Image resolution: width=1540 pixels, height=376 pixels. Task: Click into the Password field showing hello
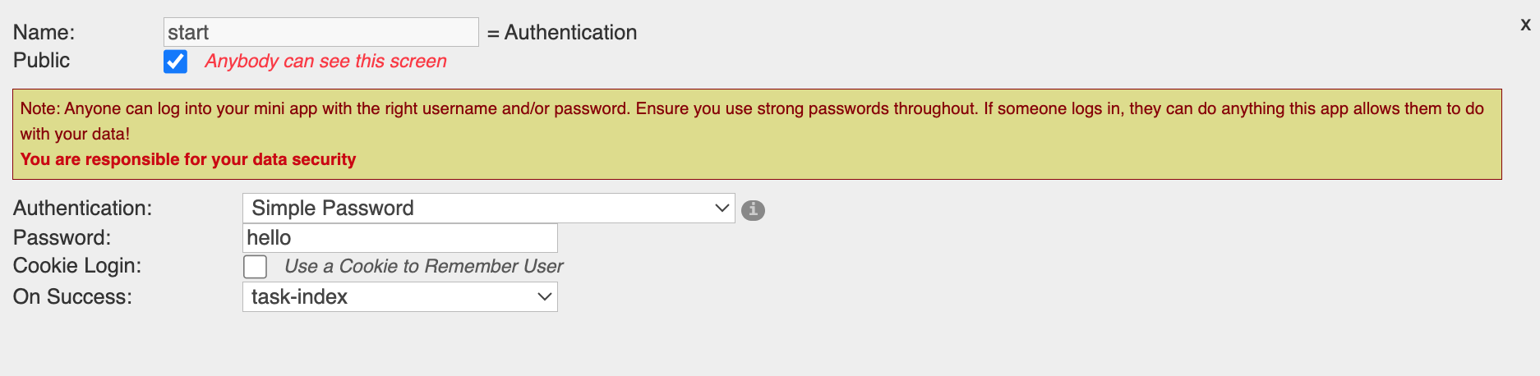(x=400, y=238)
